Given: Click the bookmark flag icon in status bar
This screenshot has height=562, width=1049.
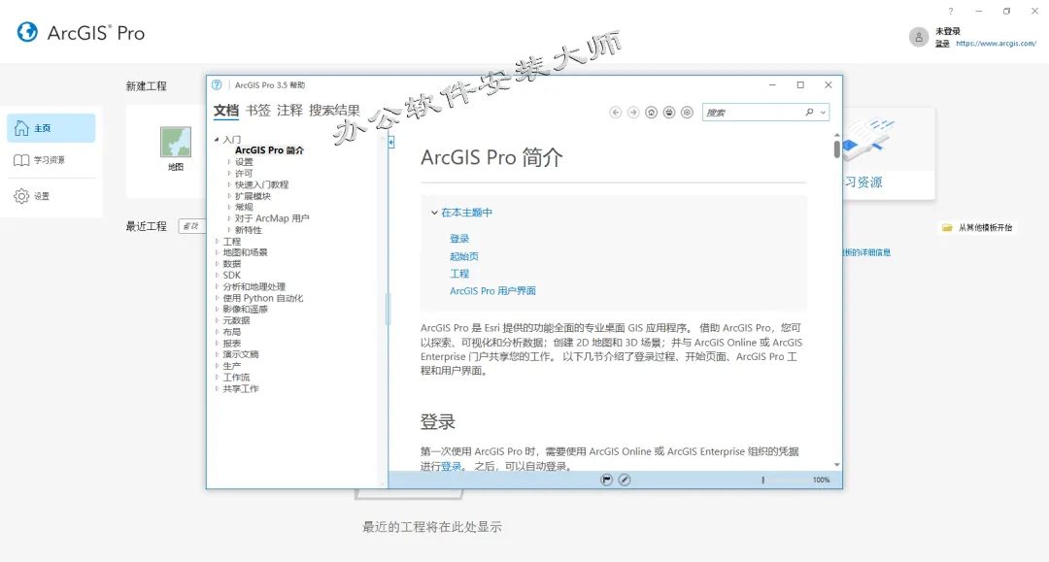Looking at the screenshot, I should coord(606,479).
